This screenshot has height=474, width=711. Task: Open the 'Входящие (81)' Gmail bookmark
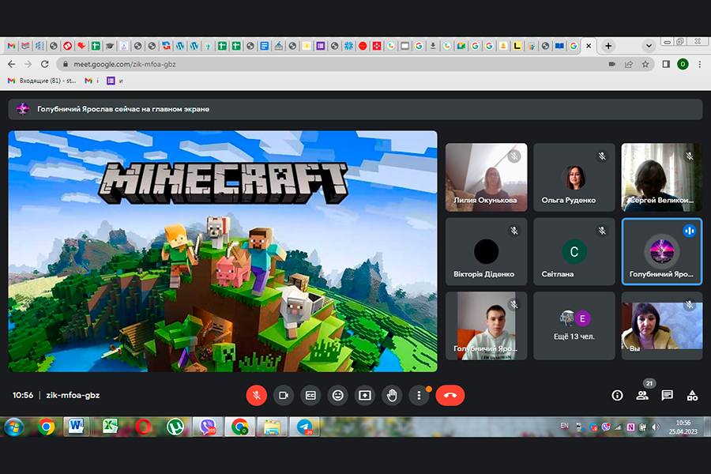tap(42, 81)
